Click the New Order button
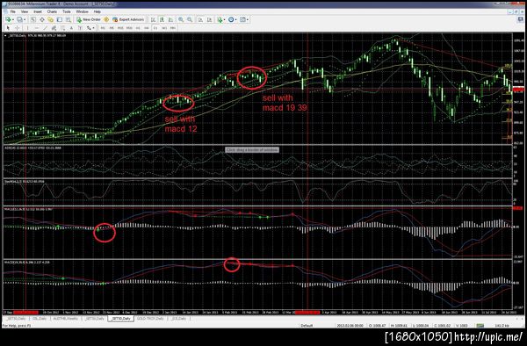 tap(89, 19)
